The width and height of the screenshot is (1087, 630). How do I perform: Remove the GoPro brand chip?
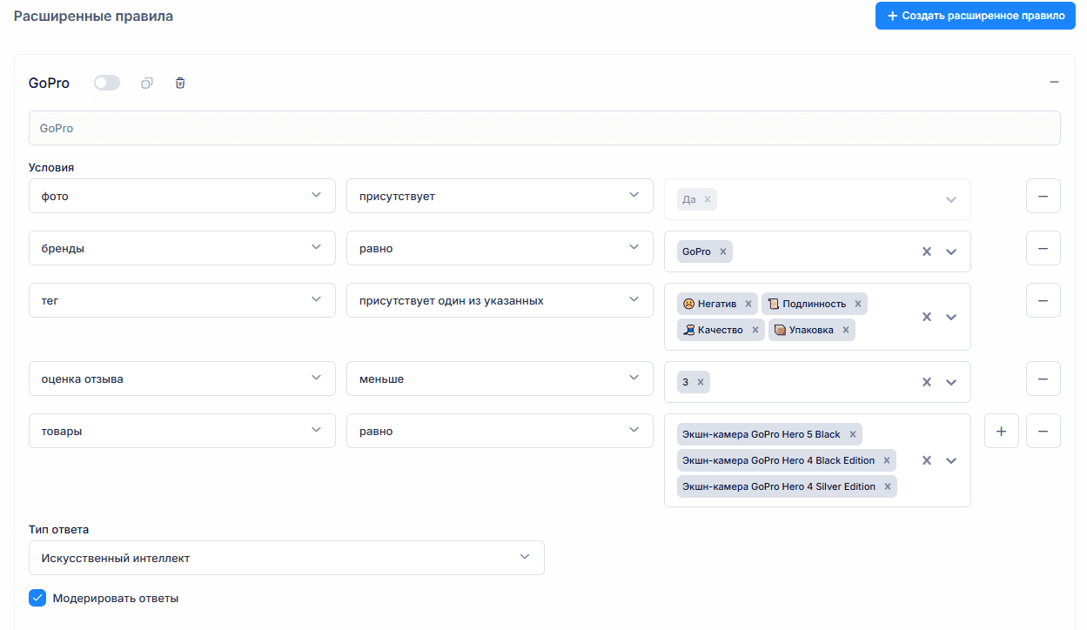tap(723, 251)
